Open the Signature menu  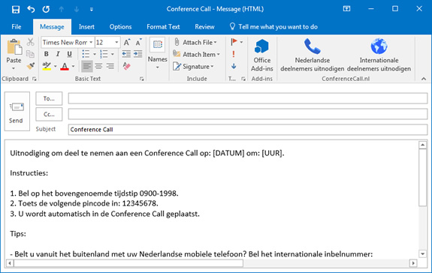tap(193, 66)
